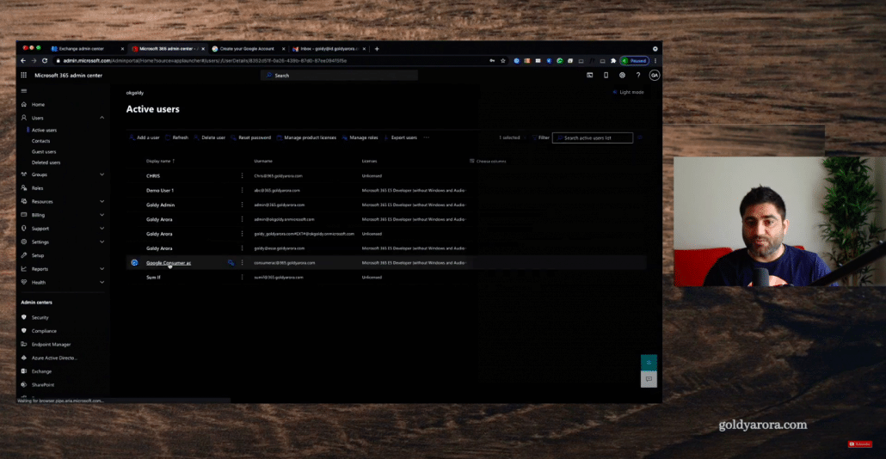Open SharePoint admin center icon
The image size is (886, 459).
[x=24, y=384]
